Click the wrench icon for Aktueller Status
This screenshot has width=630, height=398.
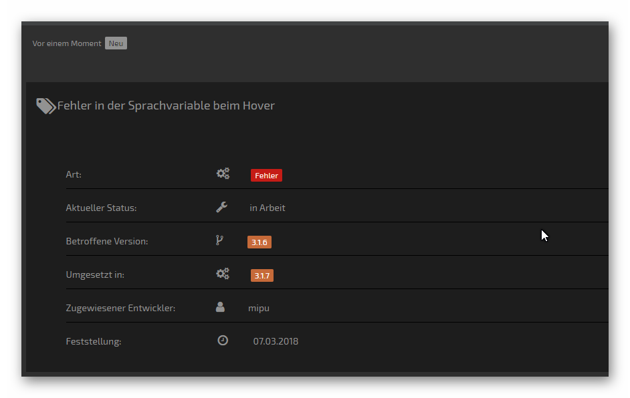222,207
